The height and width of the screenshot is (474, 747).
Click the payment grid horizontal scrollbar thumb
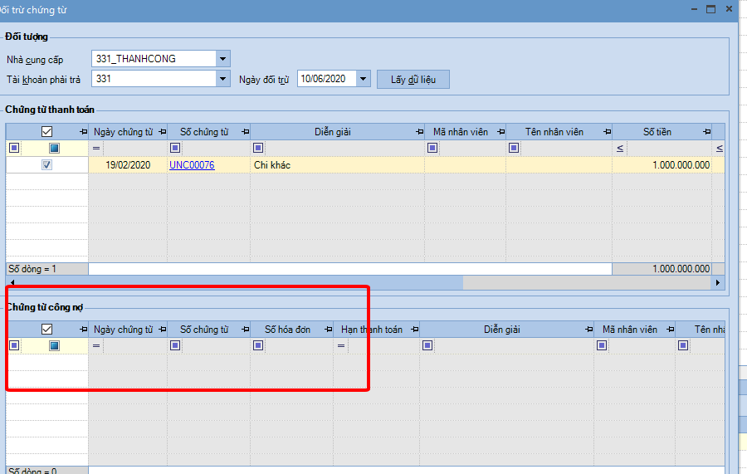240,282
